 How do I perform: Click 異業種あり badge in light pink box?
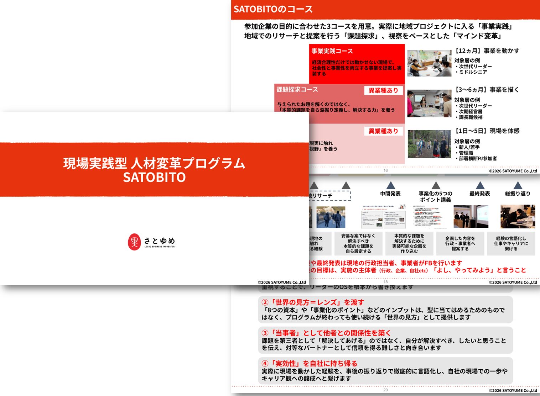tap(383, 131)
